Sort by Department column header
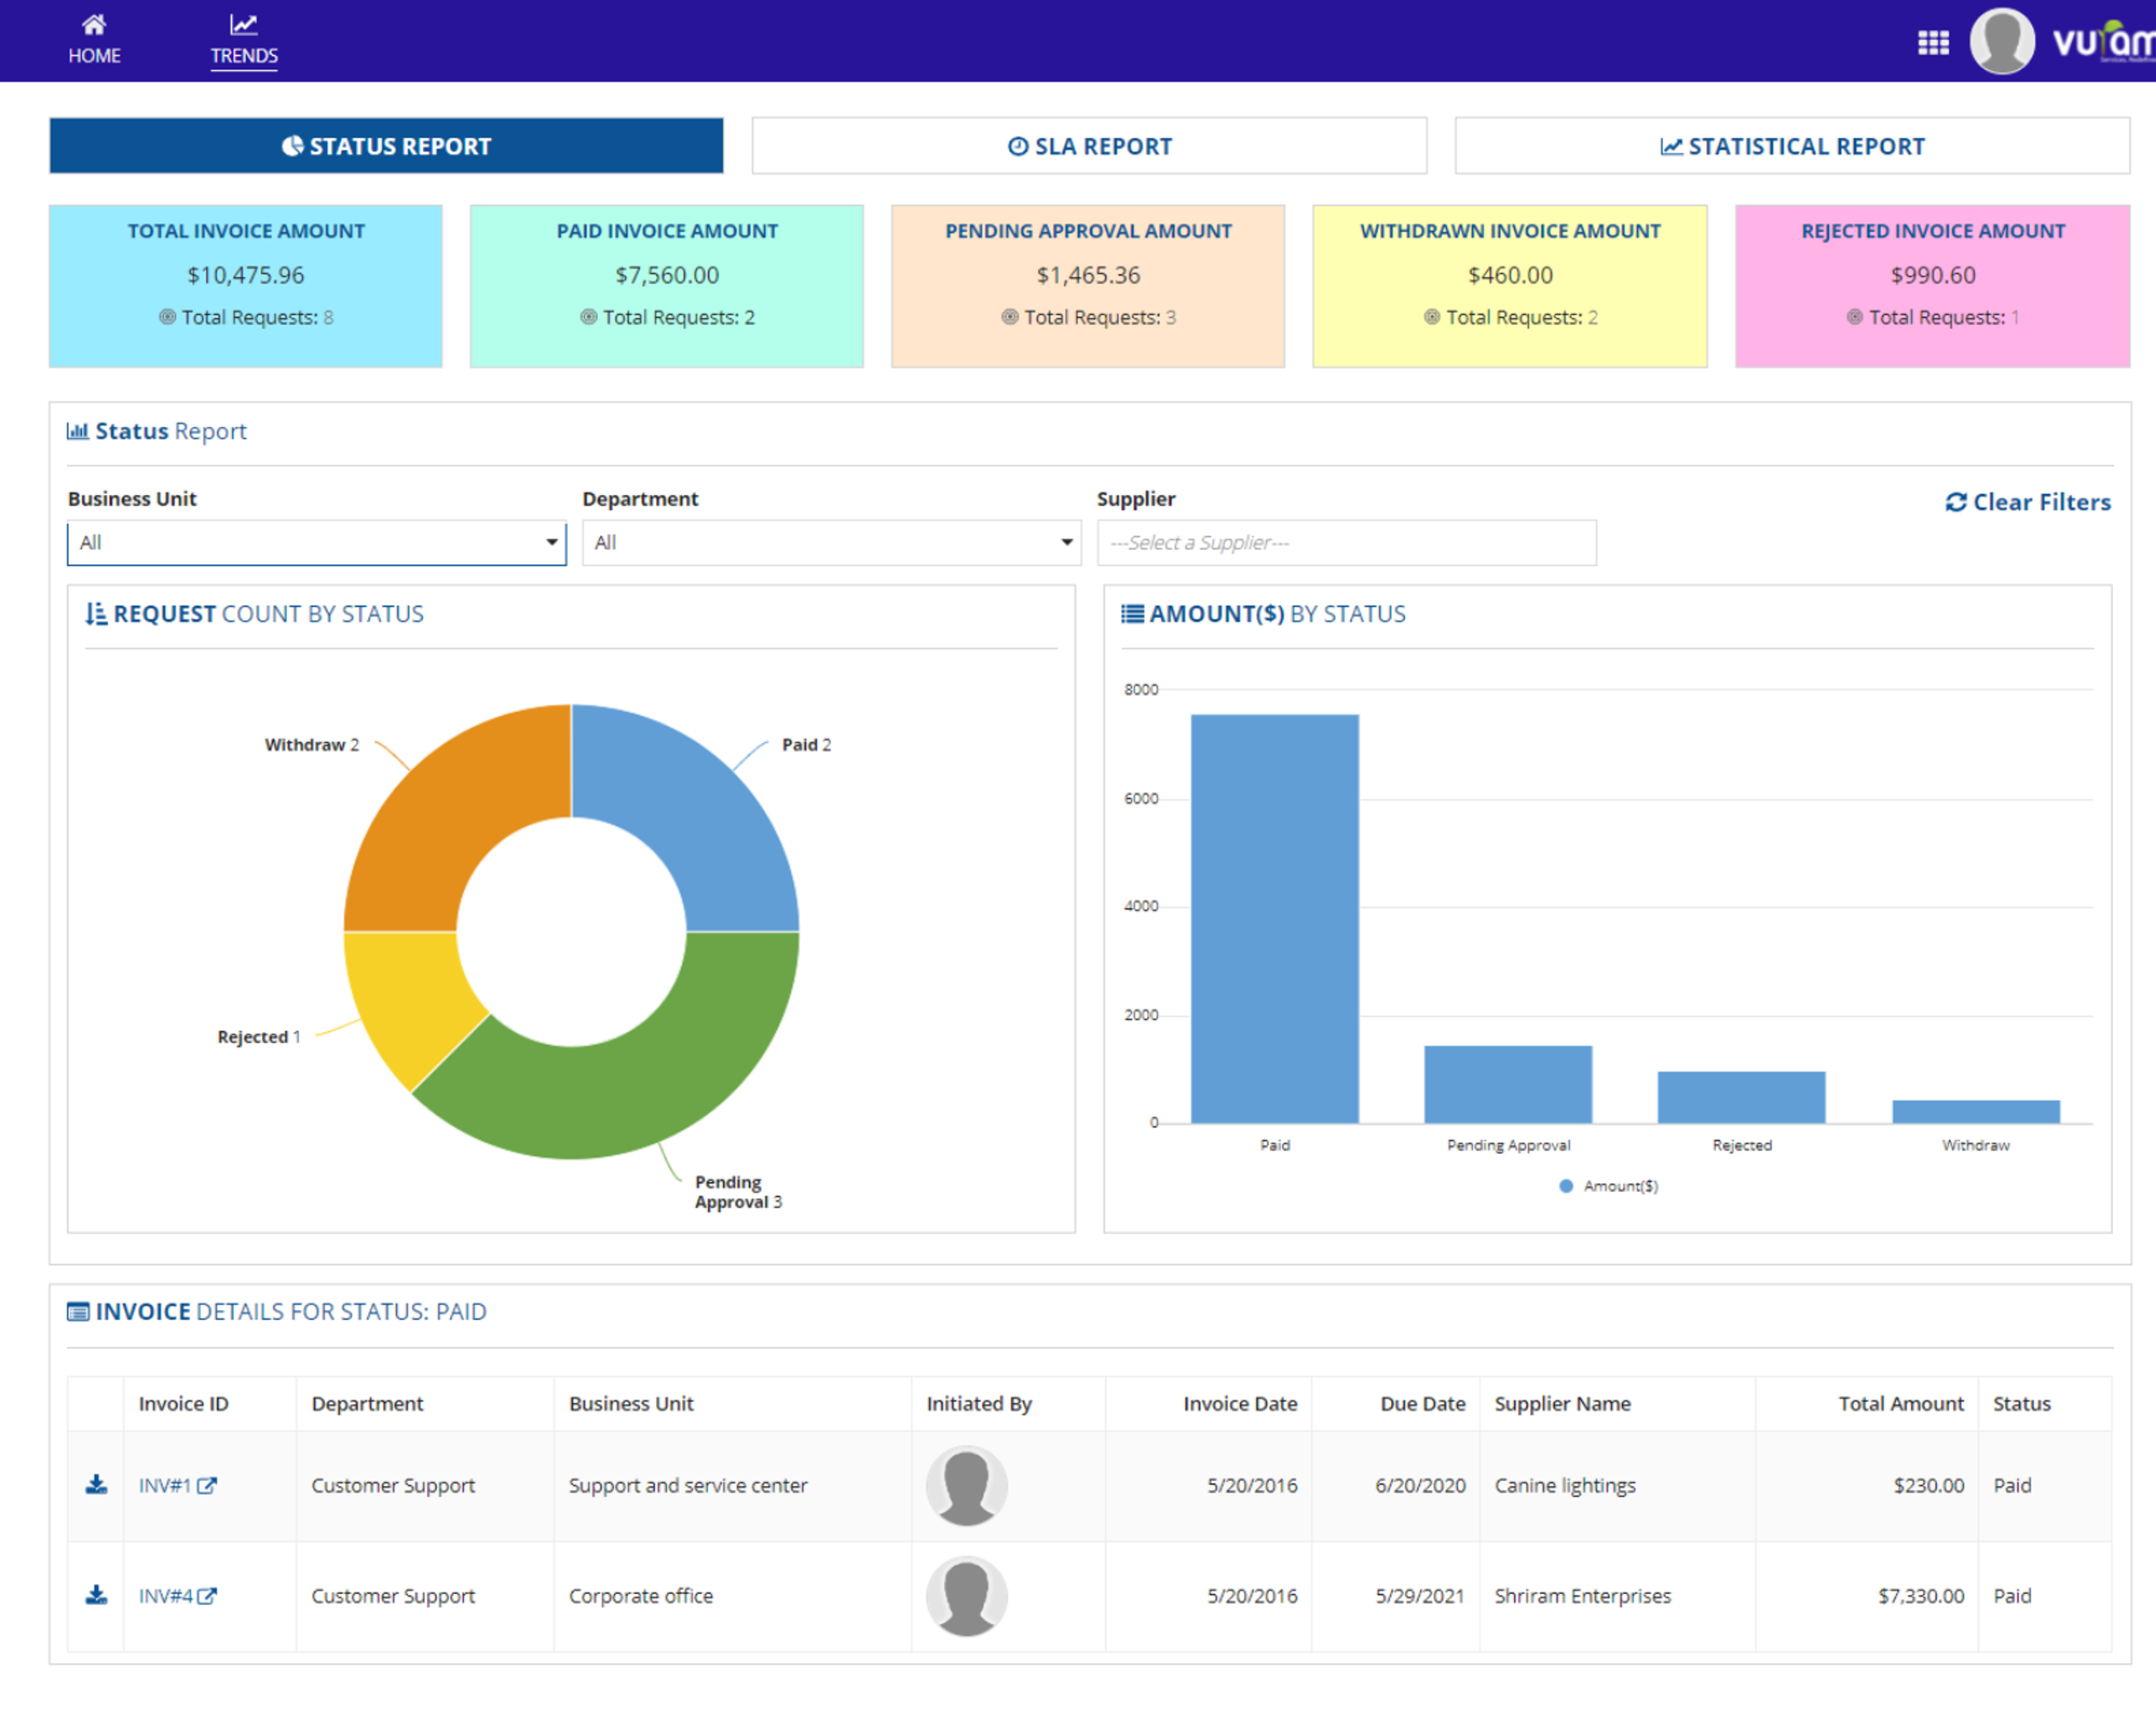 [x=368, y=1404]
